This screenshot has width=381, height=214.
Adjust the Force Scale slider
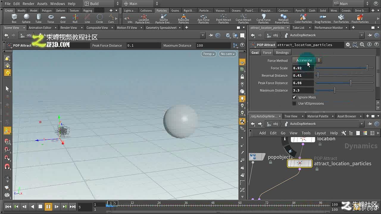[345, 68]
